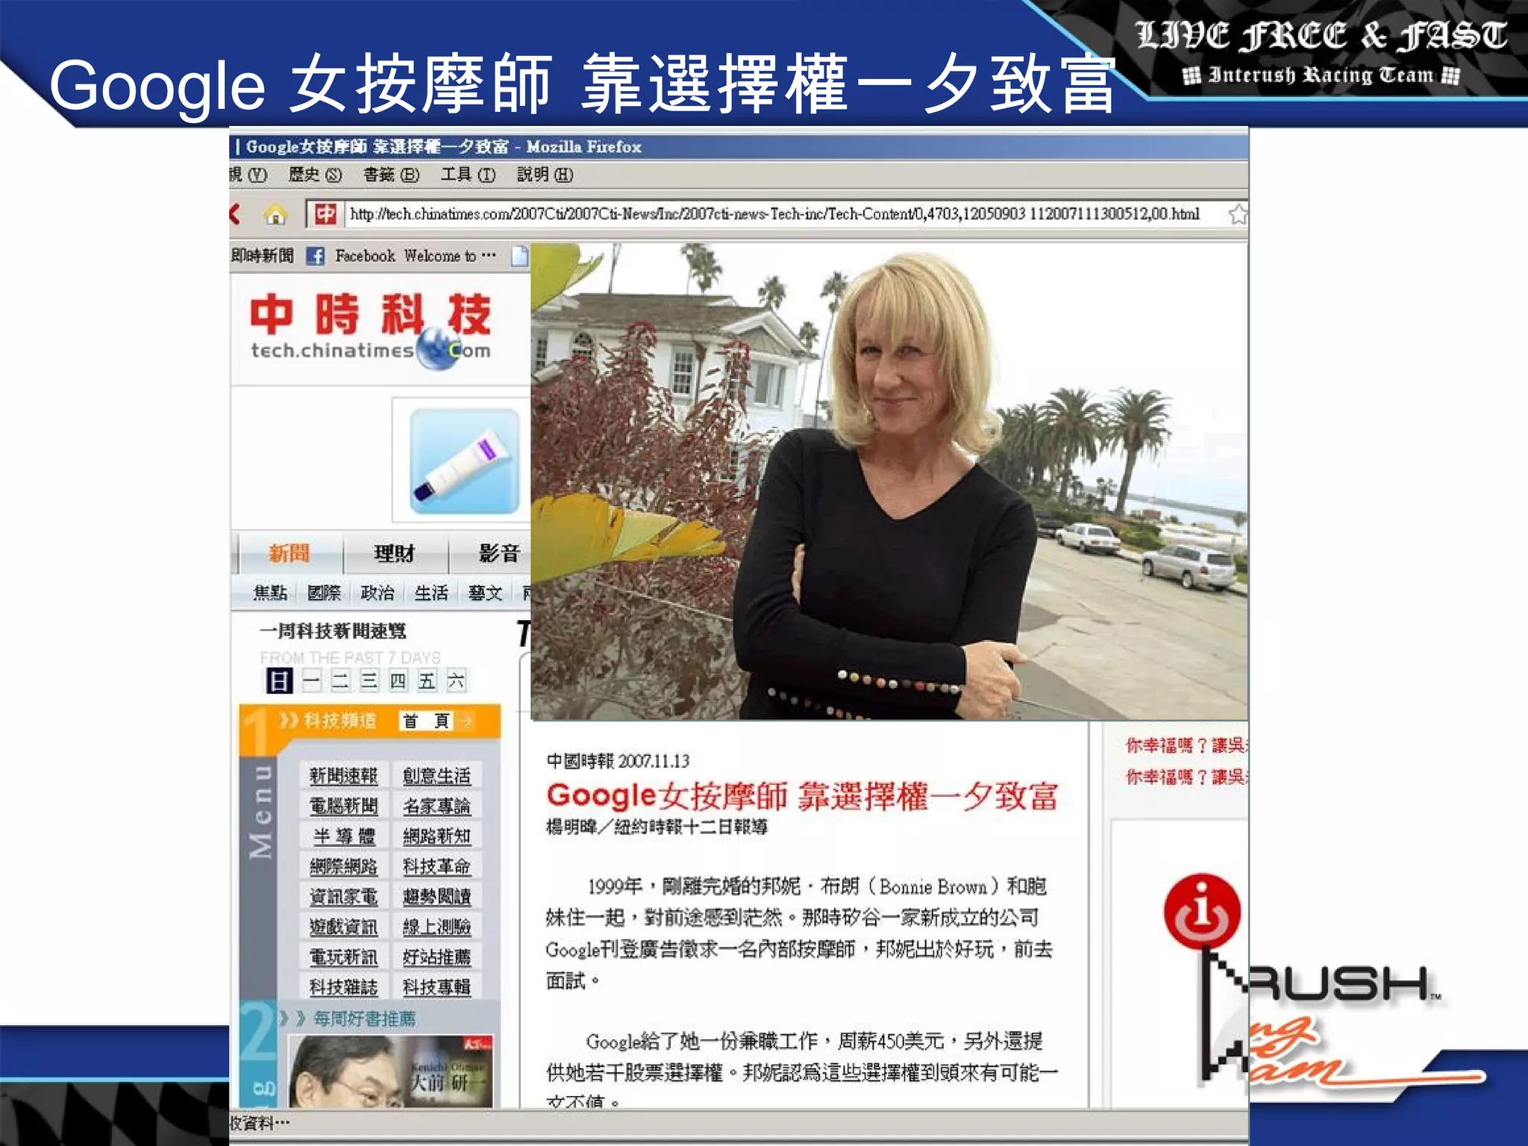The width and height of the screenshot is (1528, 1146).
Task: Click the second 你幸福嗎 red link
Action: [1186, 777]
